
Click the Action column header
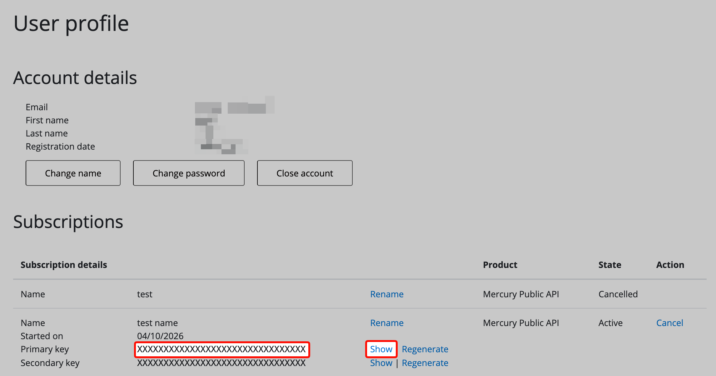click(670, 265)
